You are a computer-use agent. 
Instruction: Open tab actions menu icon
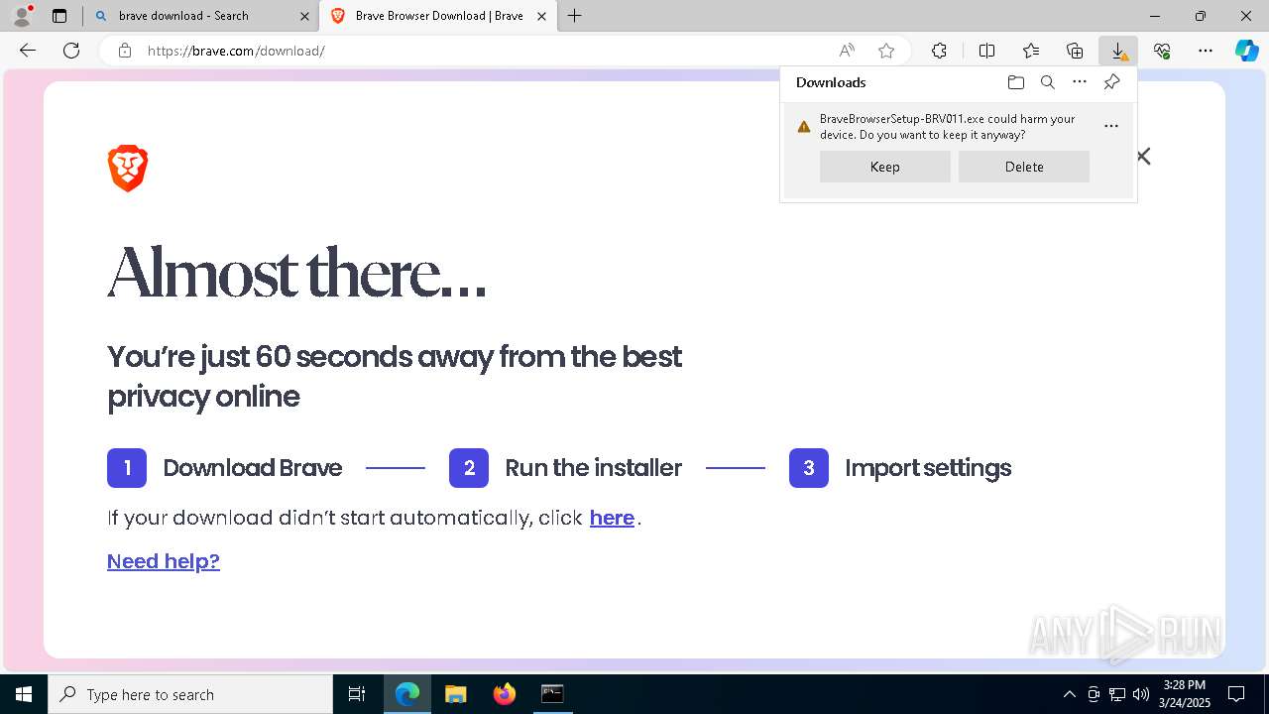(59, 16)
